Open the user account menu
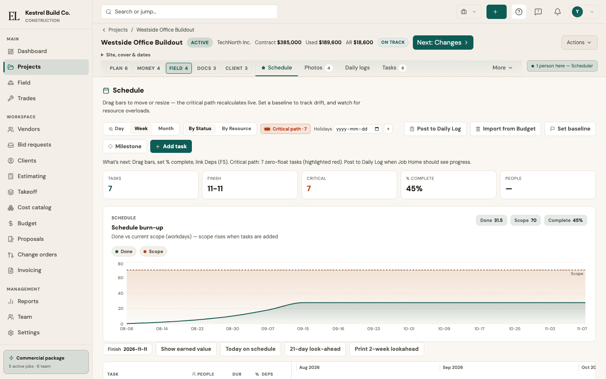This screenshot has height=379, width=606. click(x=585, y=12)
